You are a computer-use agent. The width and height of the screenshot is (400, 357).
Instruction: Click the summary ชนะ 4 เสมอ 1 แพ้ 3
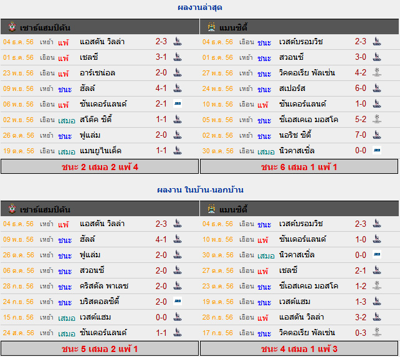299,348
